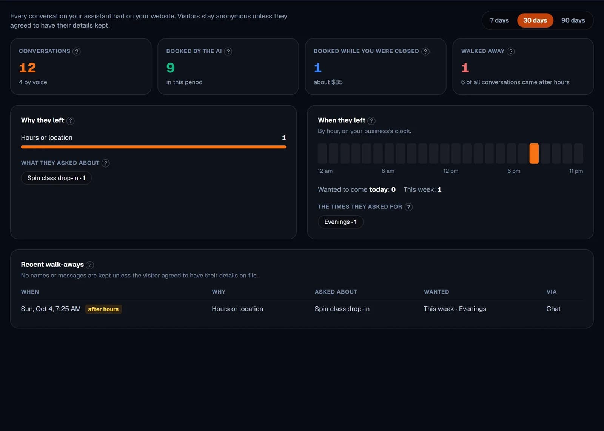Screen dimensions: 604x431
Task: Switch range to 90 days
Action: [573, 20]
